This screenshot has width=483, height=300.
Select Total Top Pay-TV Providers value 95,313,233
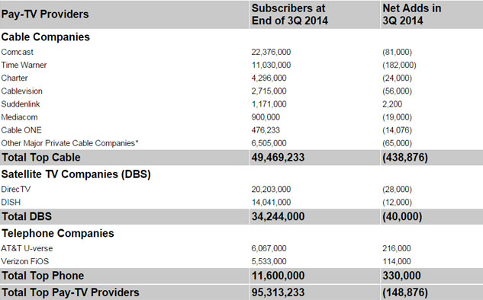click(x=278, y=292)
